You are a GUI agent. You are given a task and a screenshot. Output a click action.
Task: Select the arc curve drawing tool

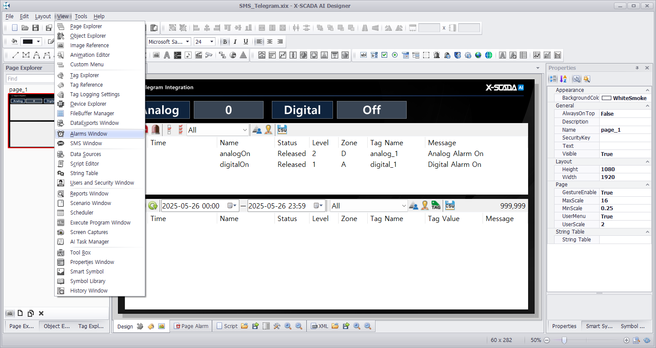pyautogui.click(x=36, y=55)
